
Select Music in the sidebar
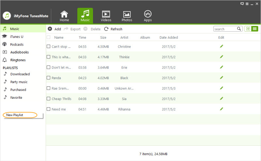pyautogui.click(x=23, y=29)
